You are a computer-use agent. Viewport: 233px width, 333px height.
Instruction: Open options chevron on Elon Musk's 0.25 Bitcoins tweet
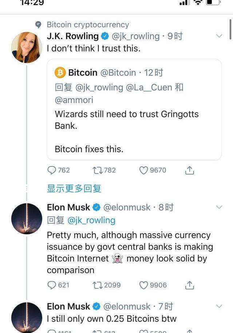pyautogui.click(x=219, y=306)
